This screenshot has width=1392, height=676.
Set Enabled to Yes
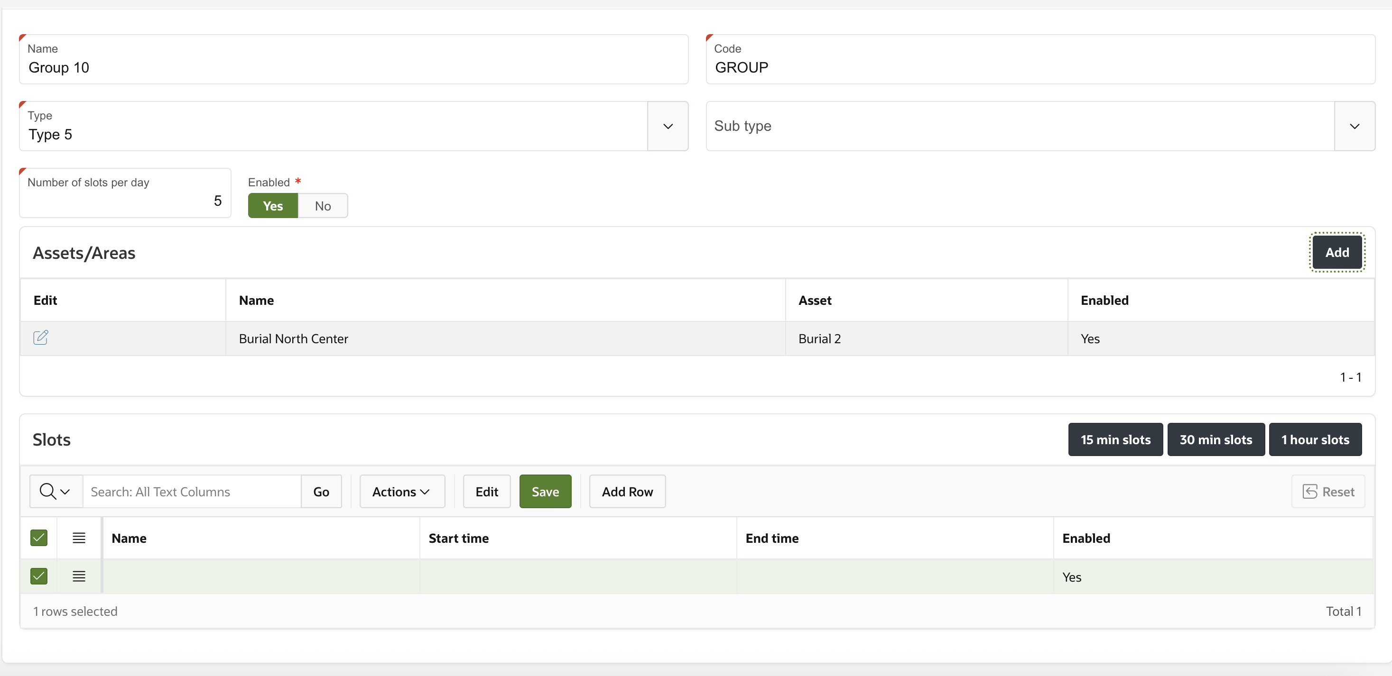click(x=273, y=206)
